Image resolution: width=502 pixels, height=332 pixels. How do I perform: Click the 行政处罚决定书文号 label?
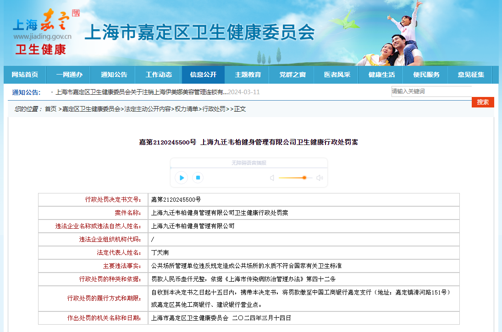click(x=113, y=200)
